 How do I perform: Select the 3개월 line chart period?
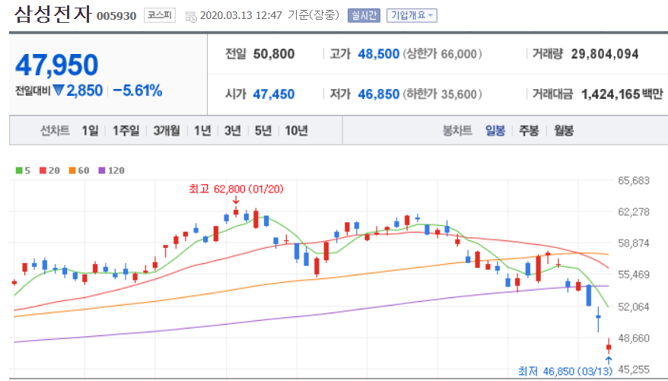pyautogui.click(x=166, y=130)
